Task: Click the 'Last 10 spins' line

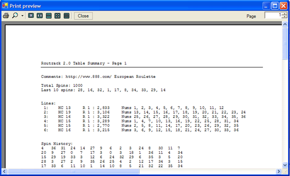Action: [103, 90]
